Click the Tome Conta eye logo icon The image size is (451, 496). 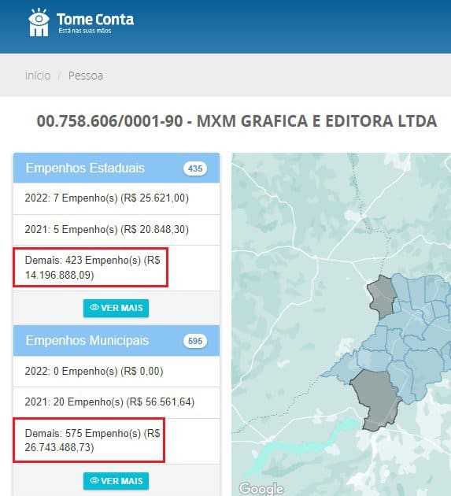[x=39, y=22]
